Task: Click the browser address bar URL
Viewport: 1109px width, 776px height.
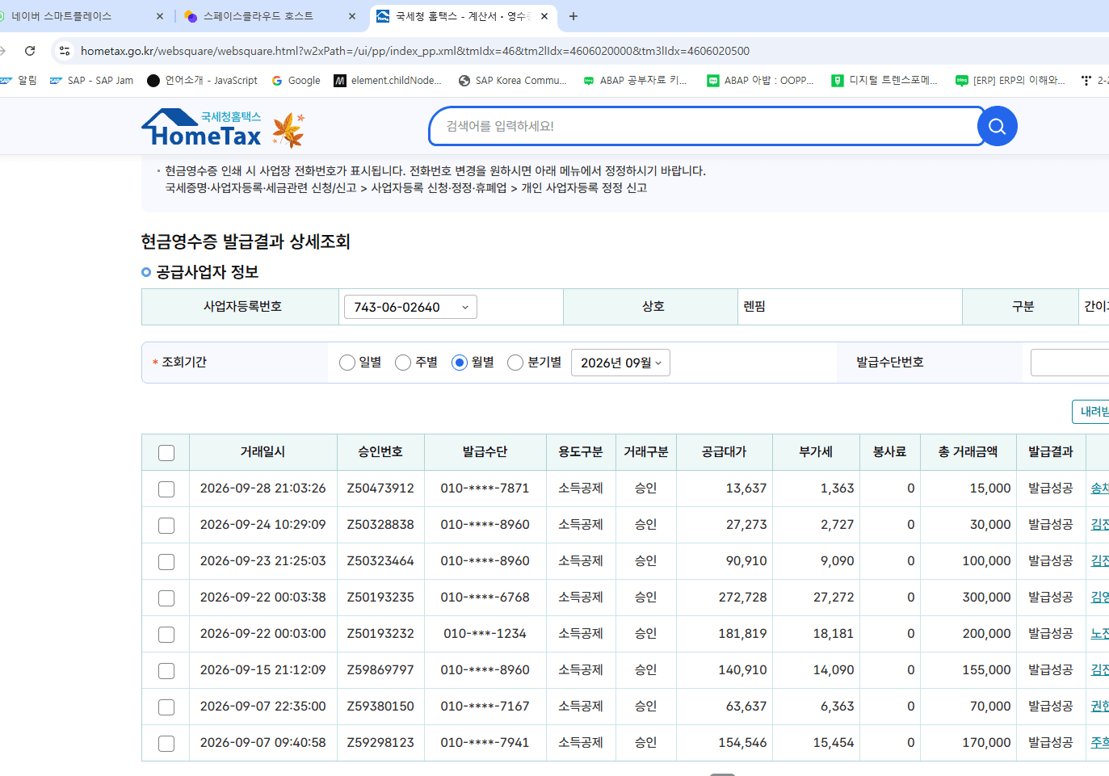Action: pos(415,51)
